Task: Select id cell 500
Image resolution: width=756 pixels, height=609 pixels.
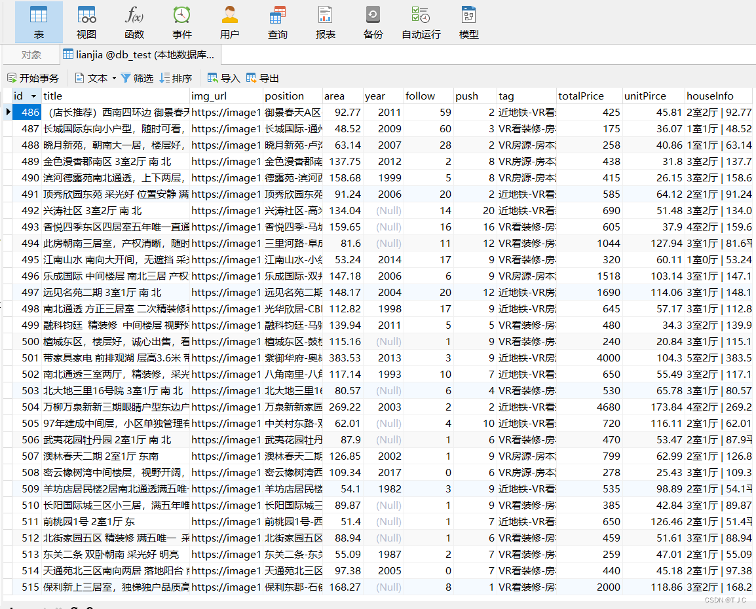Action: coord(27,342)
